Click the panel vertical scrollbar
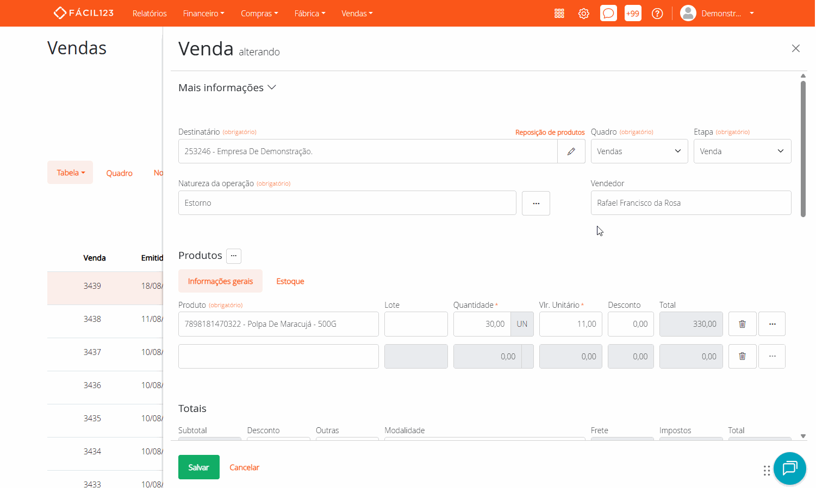Screen dimensions: 816x488 click(x=803, y=148)
